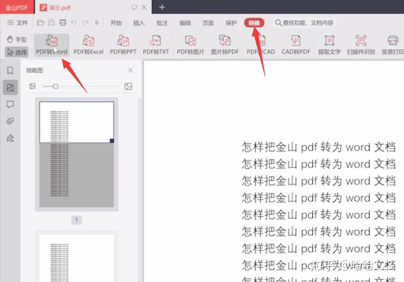The width and height of the screenshot is (404, 282).
Task: Click the 金山PDF home tab
Action: click(17, 7)
